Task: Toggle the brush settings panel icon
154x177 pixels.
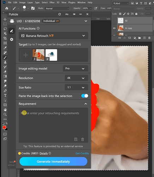Action: 33,8
